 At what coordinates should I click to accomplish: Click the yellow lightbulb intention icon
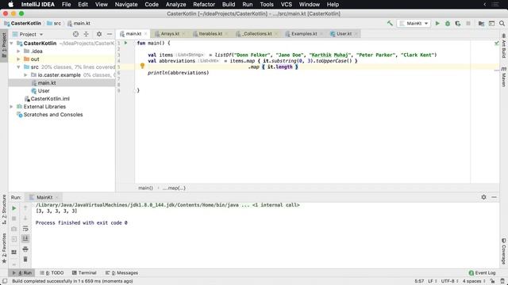click(x=142, y=66)
